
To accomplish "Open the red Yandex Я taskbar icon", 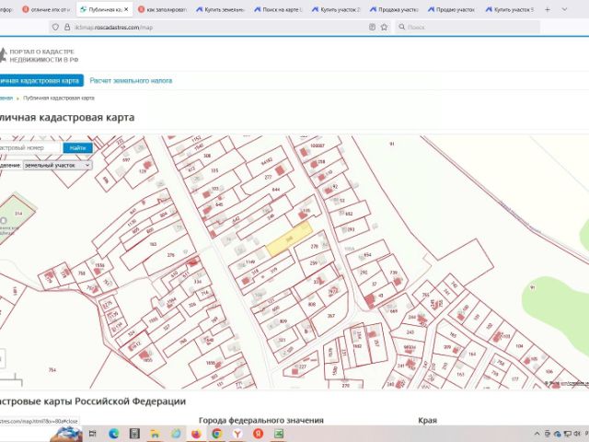I will [258, 434].
